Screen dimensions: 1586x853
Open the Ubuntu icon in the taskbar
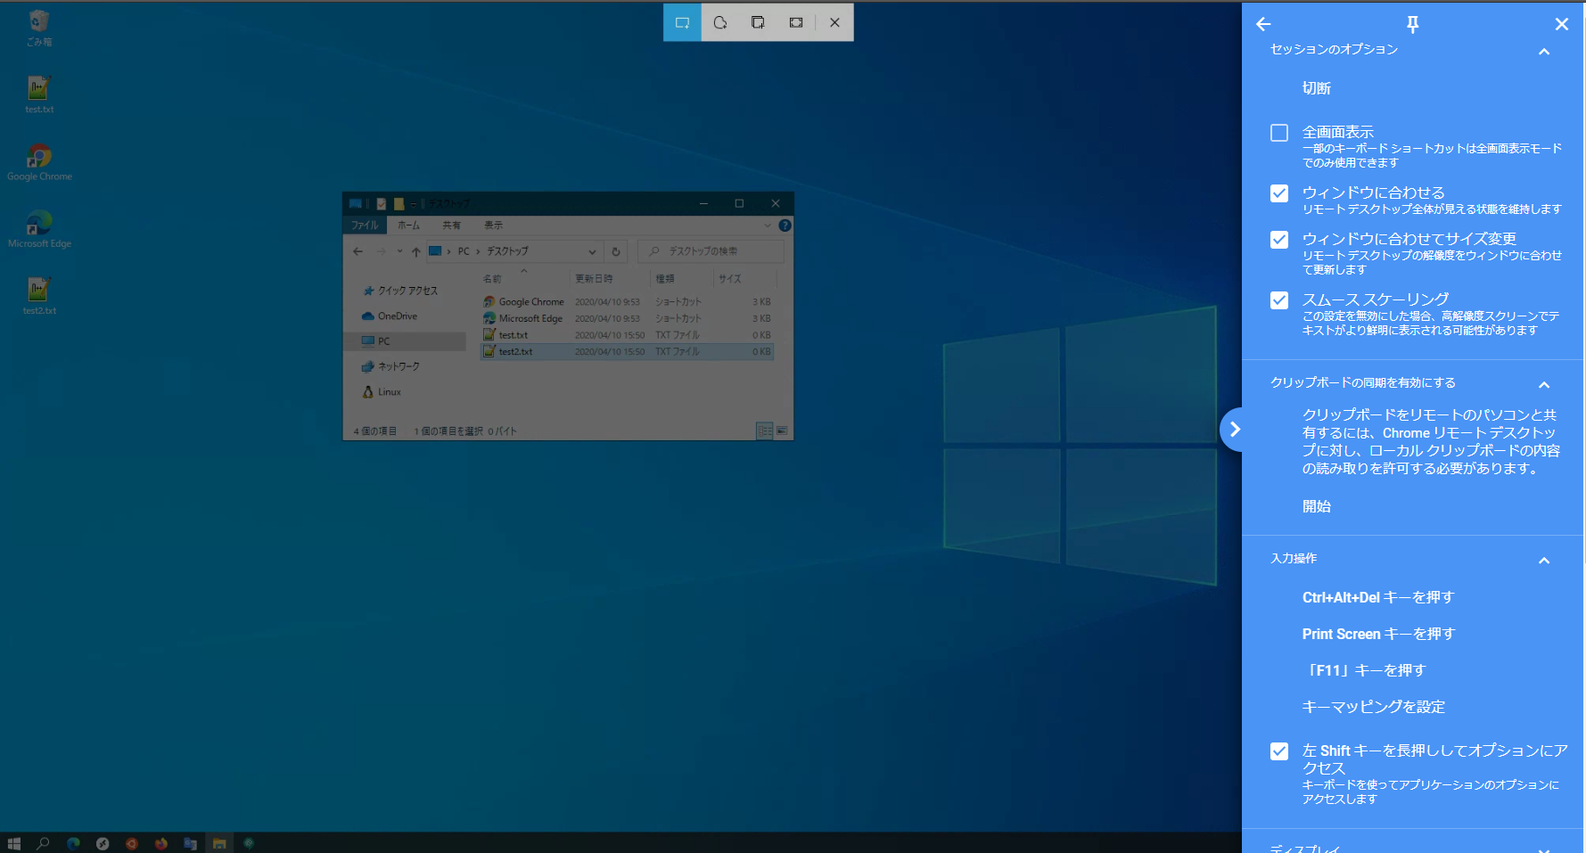(x=131, y=843)
